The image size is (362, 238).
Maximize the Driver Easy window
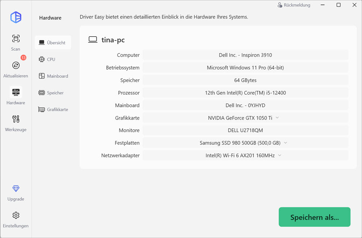(x=338, y=5)
